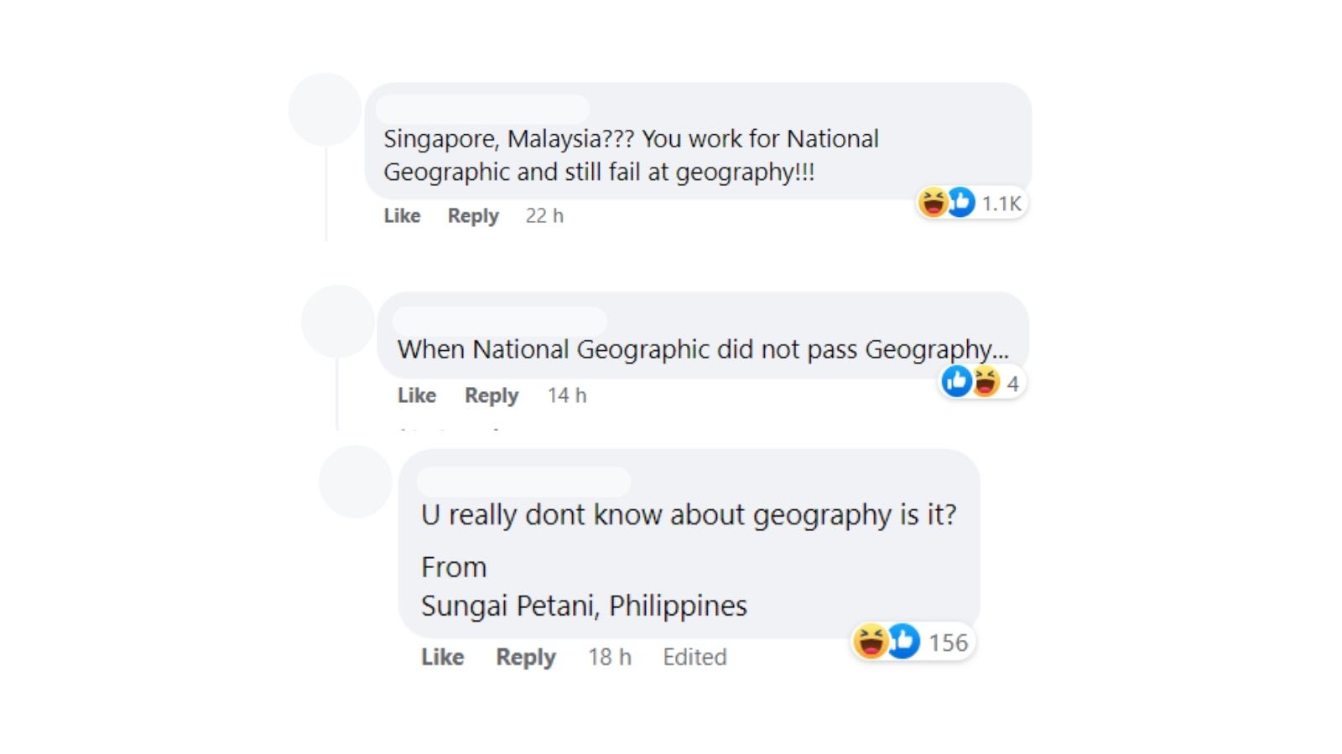Click the thumbs-up icon on the 4-reaction comment
This screenshot has width=1342, height=754.
click(956, 382)
